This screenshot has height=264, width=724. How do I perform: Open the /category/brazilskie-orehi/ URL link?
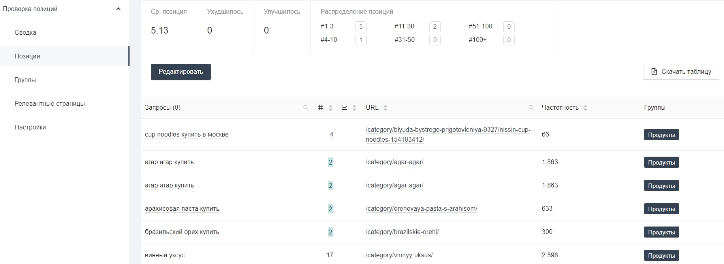coord(402,232)
